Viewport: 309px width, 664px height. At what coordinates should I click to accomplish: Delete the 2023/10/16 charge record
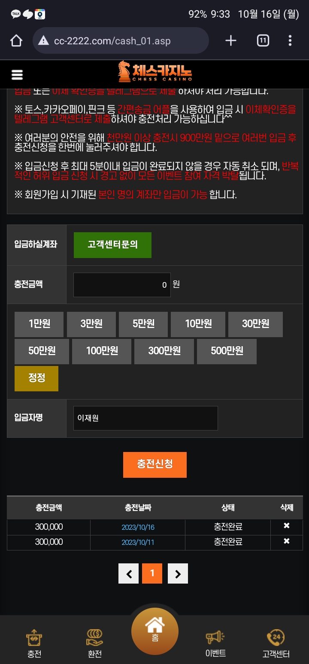287,526
